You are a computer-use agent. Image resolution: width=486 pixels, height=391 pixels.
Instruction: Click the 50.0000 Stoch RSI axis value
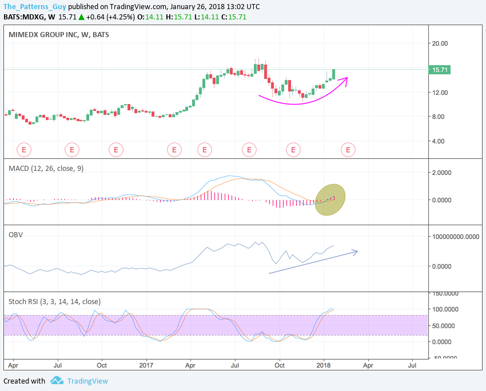point(444,326)
